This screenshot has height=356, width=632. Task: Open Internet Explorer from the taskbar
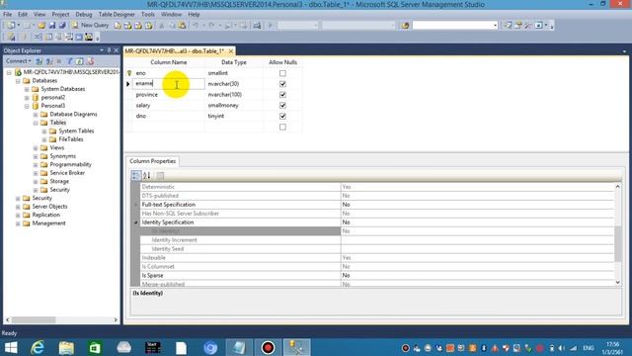pos(38,347)
